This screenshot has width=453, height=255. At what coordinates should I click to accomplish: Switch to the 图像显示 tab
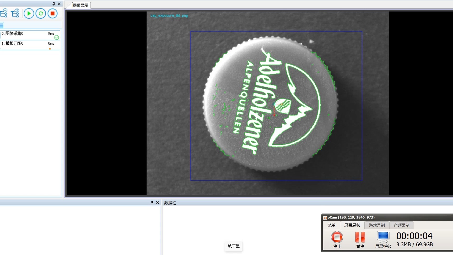pyautogui.click(x=80, y=5)
